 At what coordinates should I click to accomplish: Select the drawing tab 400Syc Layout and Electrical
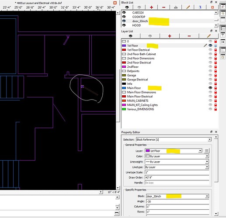pos(38,3)
